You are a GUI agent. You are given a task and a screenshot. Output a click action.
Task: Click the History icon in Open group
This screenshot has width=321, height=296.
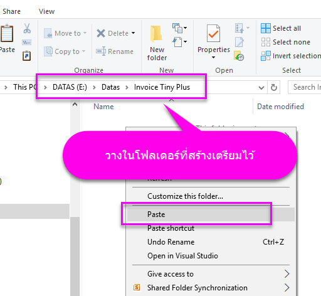pos(239,56)
